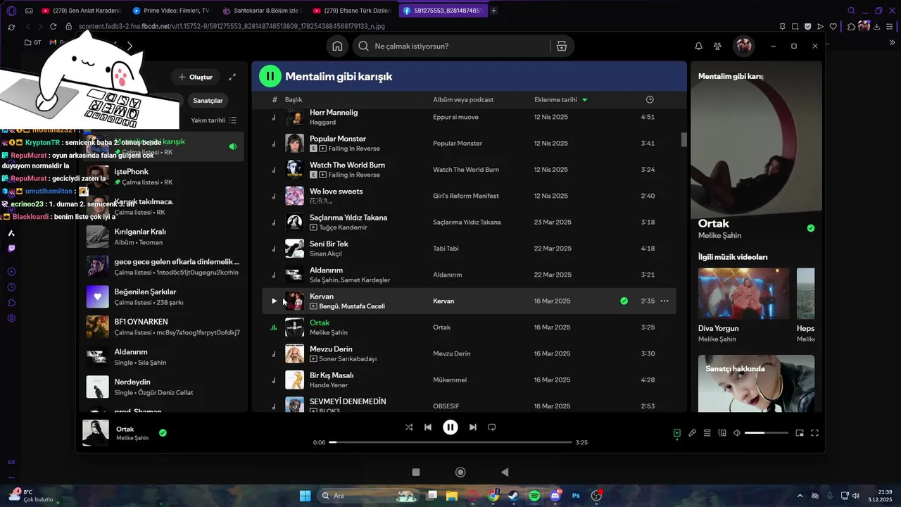Click the We love sweets cover thumbnail
This screenshot has width=901, height=507.
click(x=294, y=196)
